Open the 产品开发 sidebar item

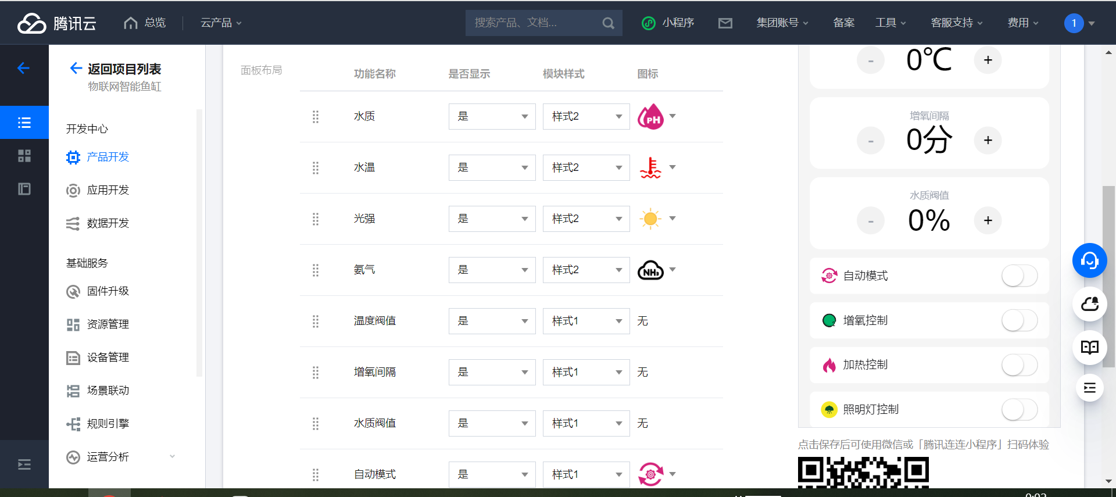108,157
